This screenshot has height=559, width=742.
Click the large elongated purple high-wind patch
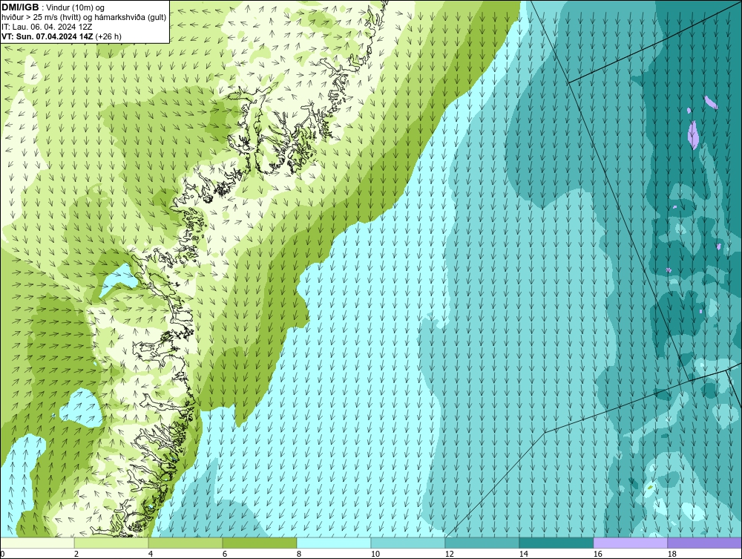(693, 135)
